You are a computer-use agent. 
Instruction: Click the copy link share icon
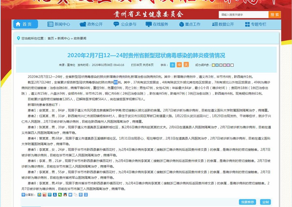tap(75, 195)
